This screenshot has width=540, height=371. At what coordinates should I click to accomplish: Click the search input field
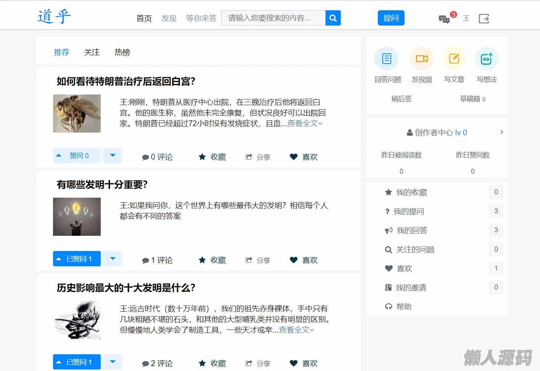(x=273, y=18)
